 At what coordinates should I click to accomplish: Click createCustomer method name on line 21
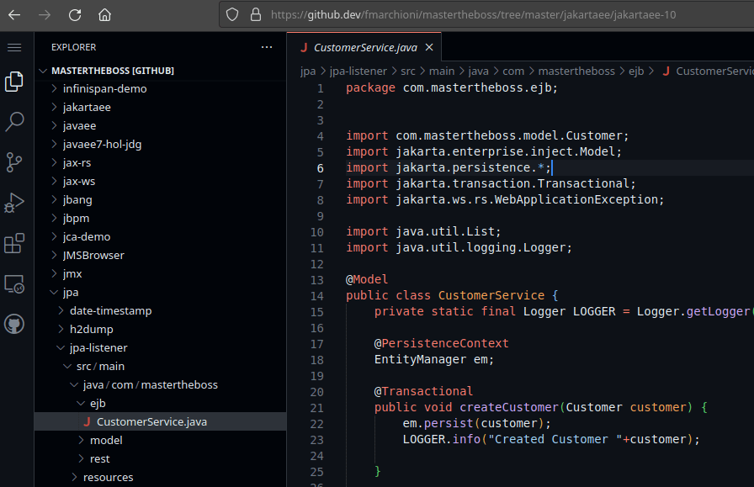tap(509, 407)
